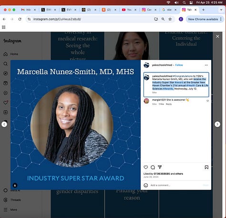This screenshot has width=226, height=218.
Task: Click the Instagram logo wordmark
Action: (x=12, y=41)
